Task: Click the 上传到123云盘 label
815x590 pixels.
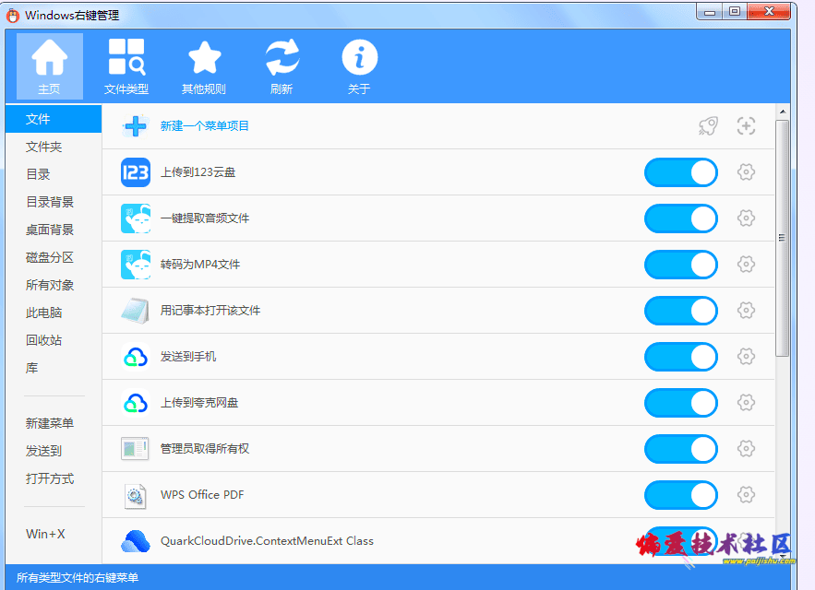Action: 198,172
